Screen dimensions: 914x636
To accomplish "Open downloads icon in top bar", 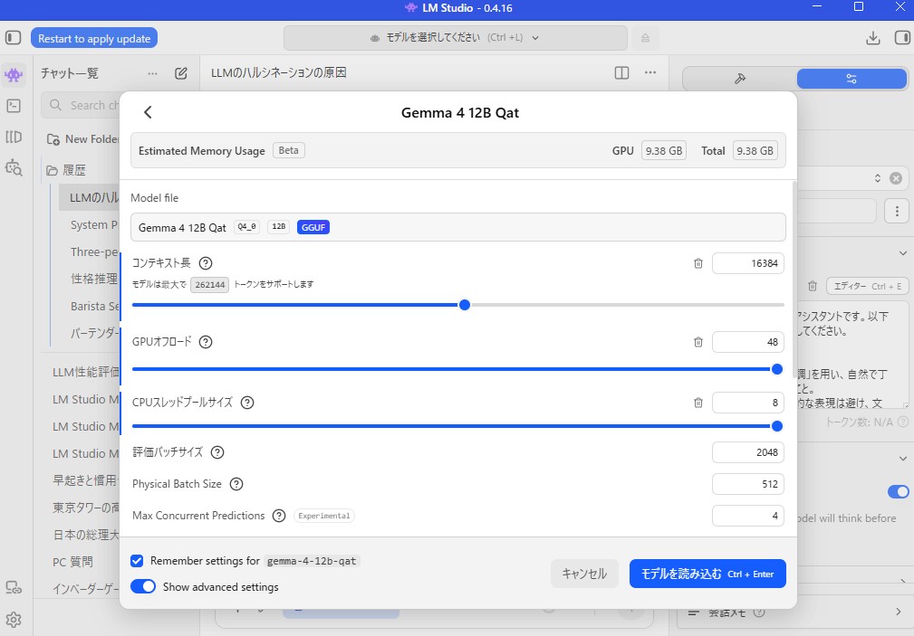I will pyautogui.click(x=872, y=38).
